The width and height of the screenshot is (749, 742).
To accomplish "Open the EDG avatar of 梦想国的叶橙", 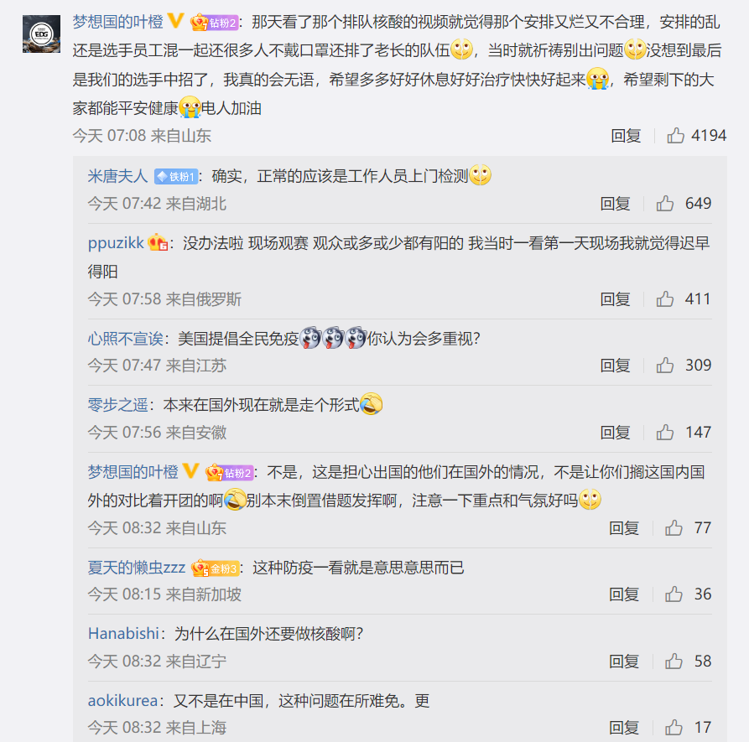I will click(42, 34).
